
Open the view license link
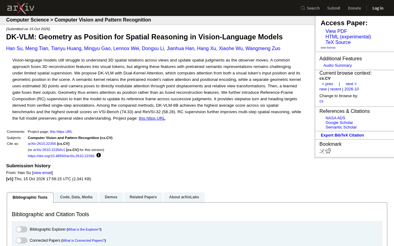click(328, 48)
